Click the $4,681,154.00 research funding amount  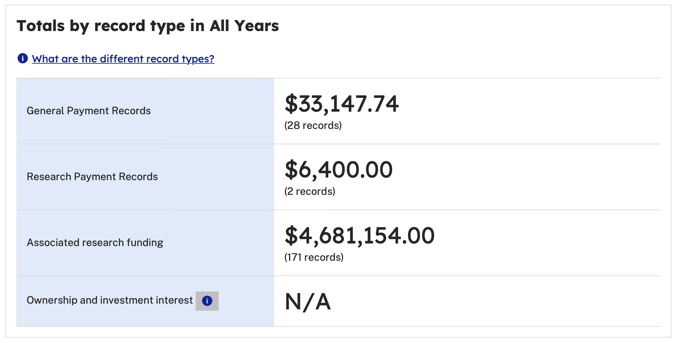click(360, 235)
